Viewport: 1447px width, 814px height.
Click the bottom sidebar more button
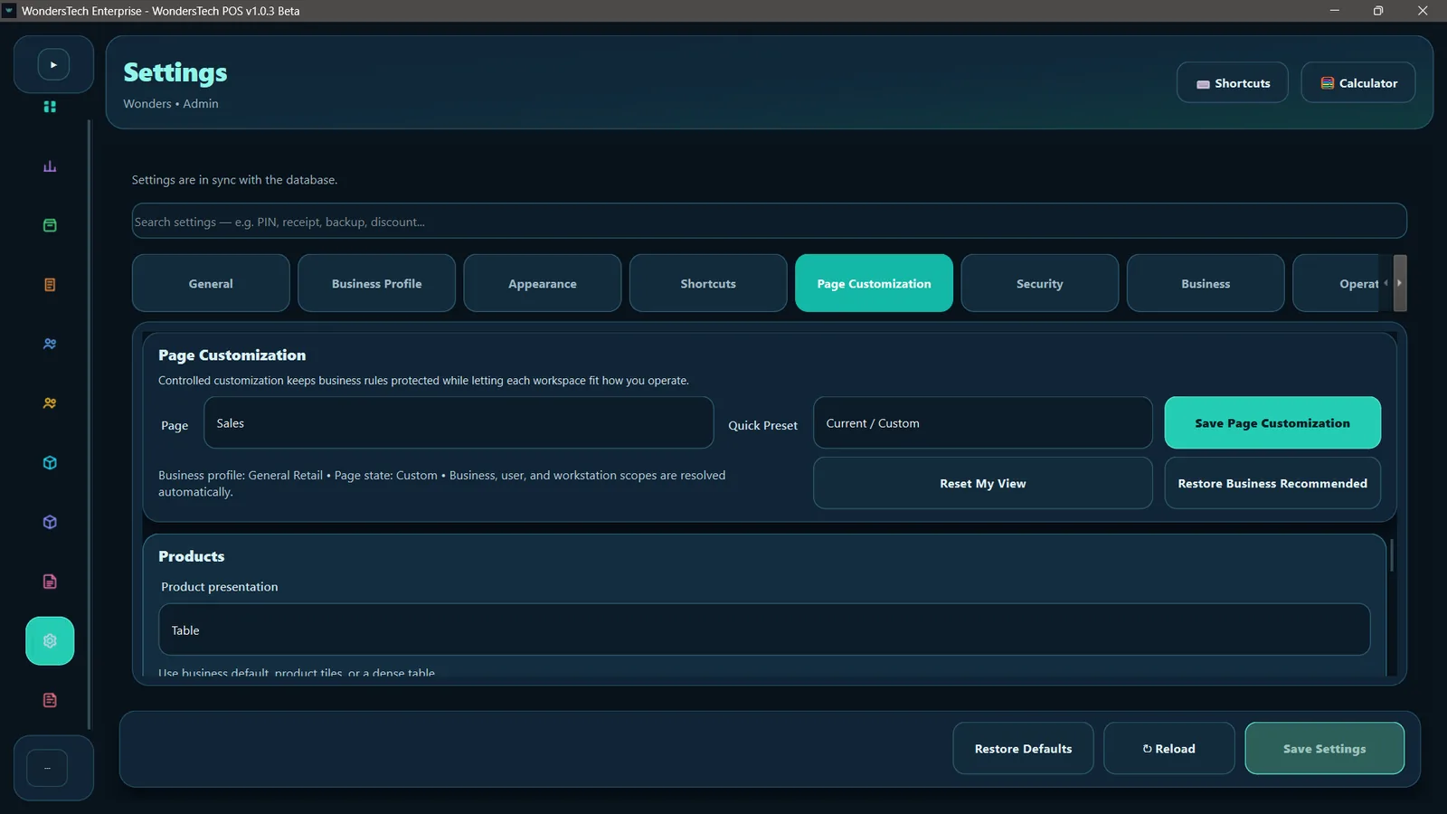click(x=47, y=768)
